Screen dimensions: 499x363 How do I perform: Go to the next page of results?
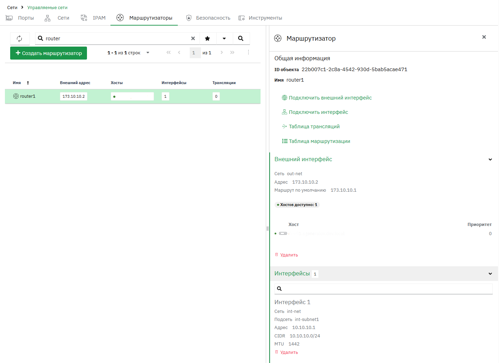[222, 53]
